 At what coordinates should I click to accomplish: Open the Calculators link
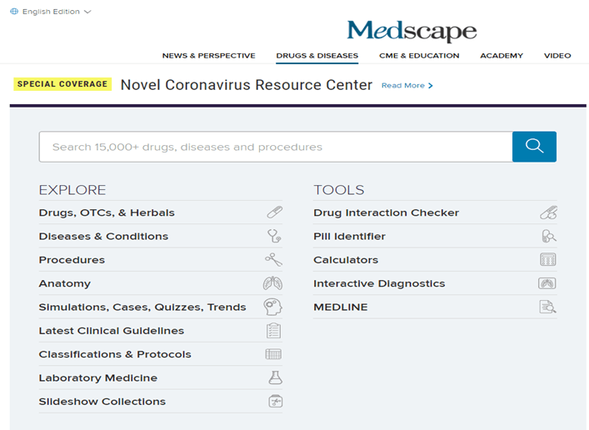click(346, 260)
